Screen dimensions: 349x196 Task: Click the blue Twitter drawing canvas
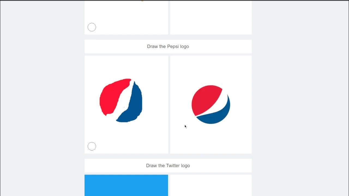(x=126, y=185)
